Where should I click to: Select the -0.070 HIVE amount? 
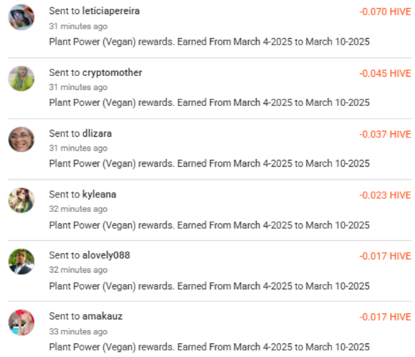click(x=385, y=12)
